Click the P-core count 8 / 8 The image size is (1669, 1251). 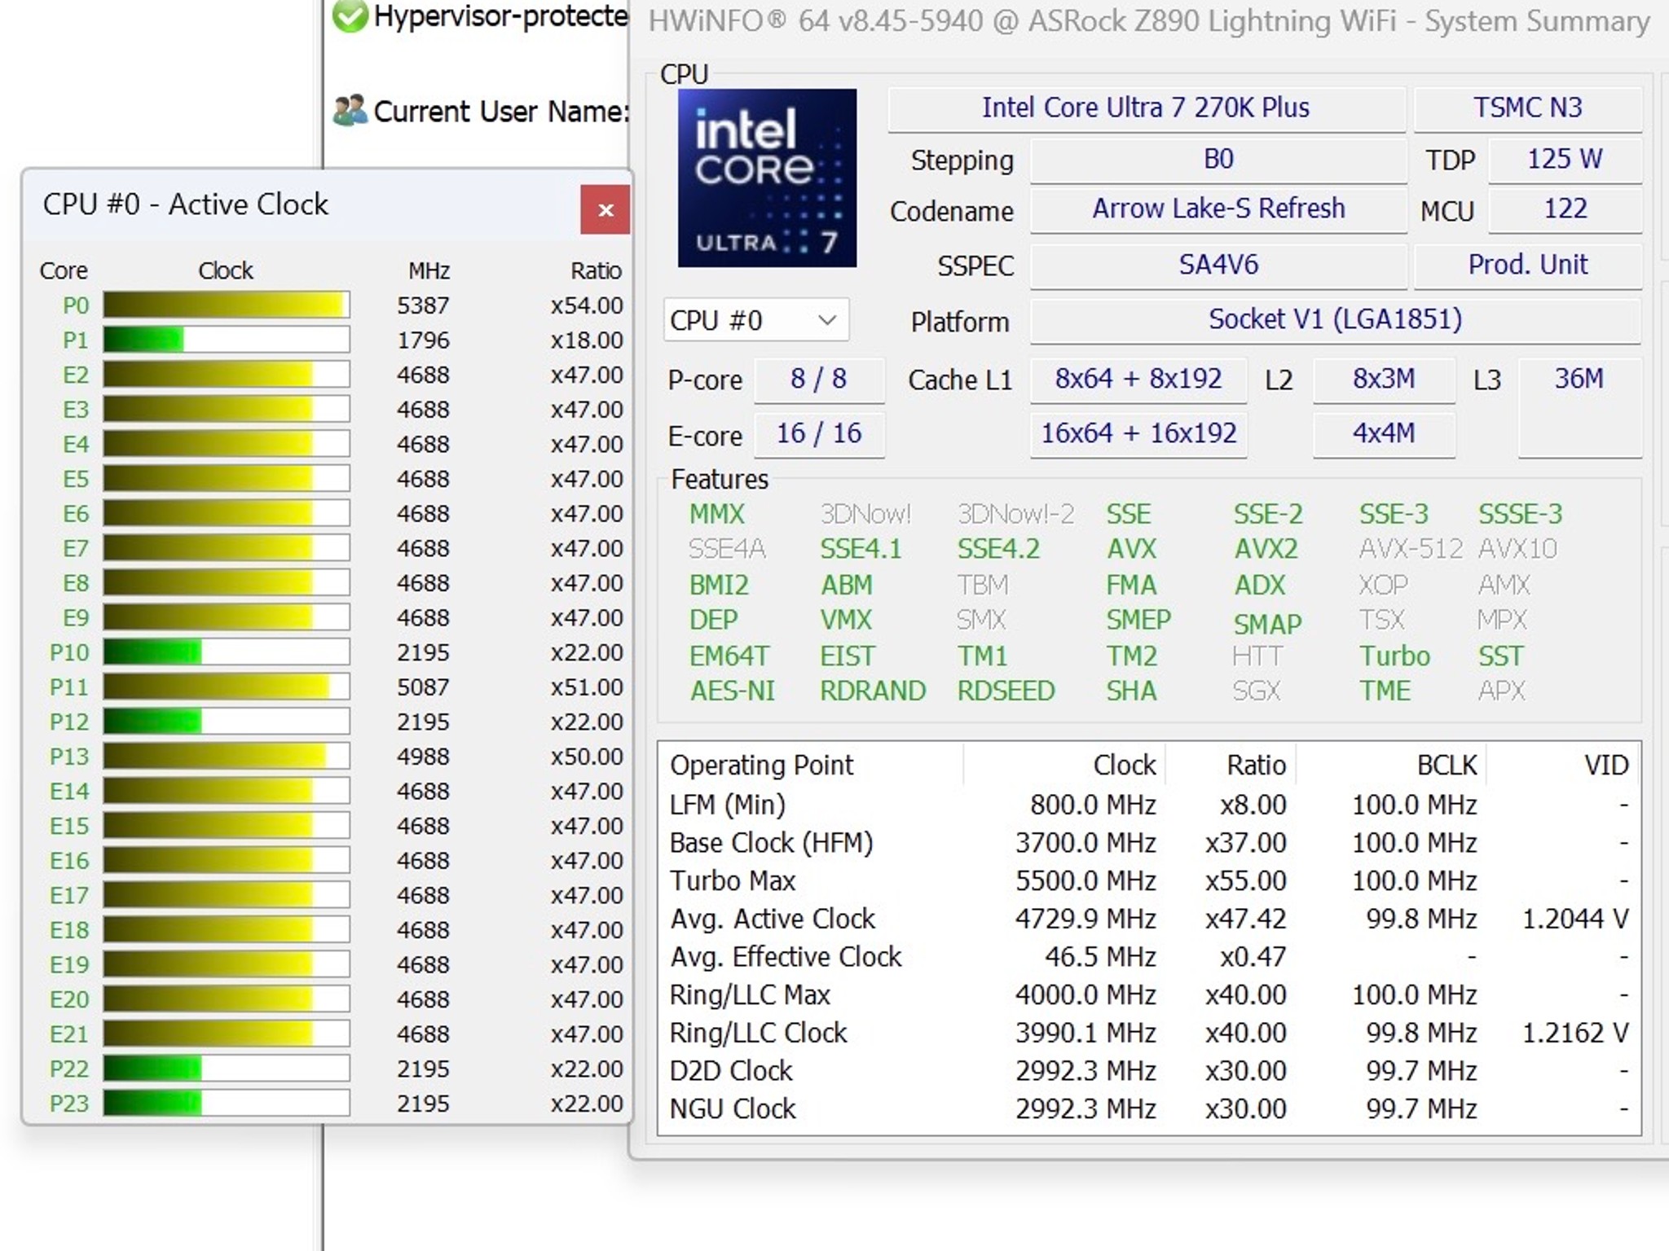(x=819, y=380)
